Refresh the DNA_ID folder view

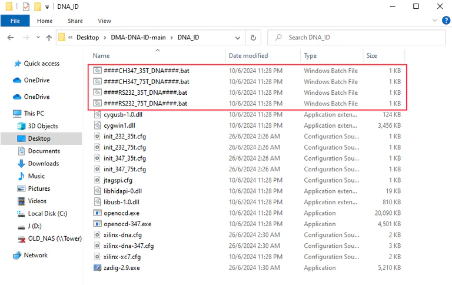coord(253,38)
